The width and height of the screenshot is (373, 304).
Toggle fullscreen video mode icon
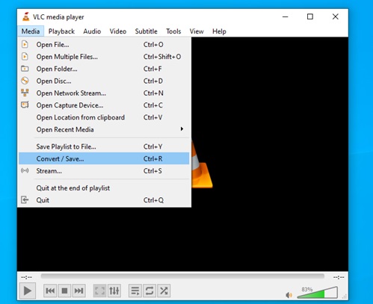pyautogui.click(x=99, y=291)
